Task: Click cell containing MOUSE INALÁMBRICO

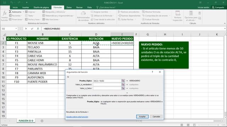Action: click(43, 65)
